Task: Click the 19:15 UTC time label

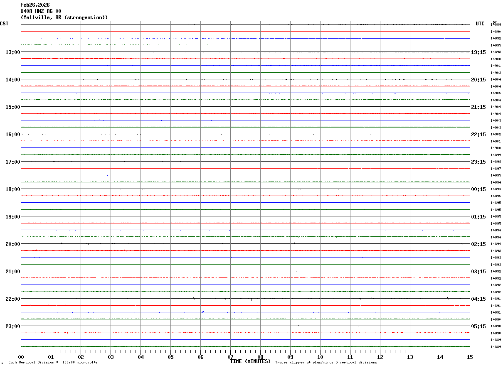Action: 478,52
